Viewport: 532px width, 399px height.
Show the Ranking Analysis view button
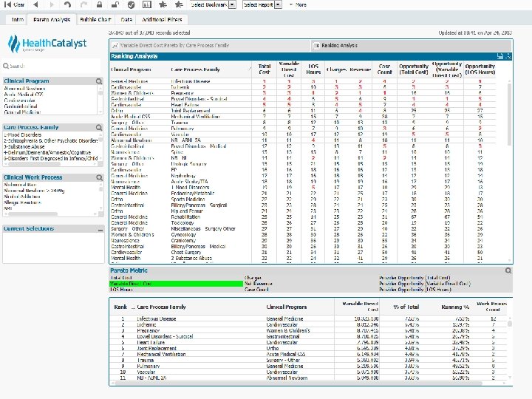(x=411, y=46)
